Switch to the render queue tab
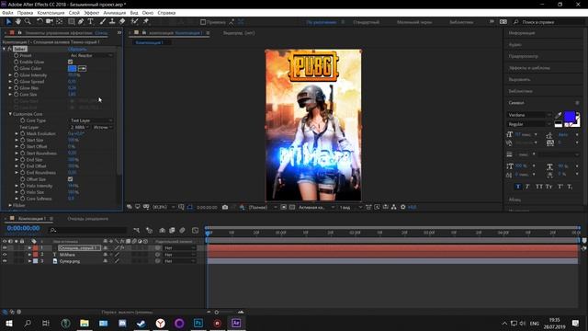Screen dimensions: 588x331 coord(88,219)
